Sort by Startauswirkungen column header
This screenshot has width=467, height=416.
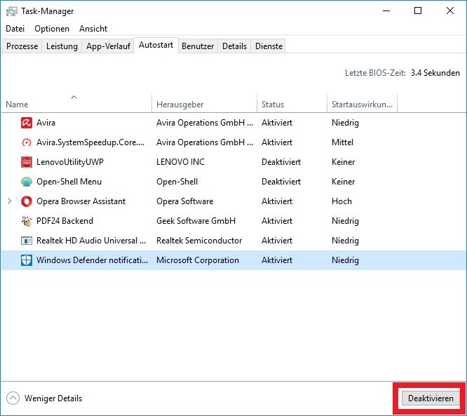362,105
